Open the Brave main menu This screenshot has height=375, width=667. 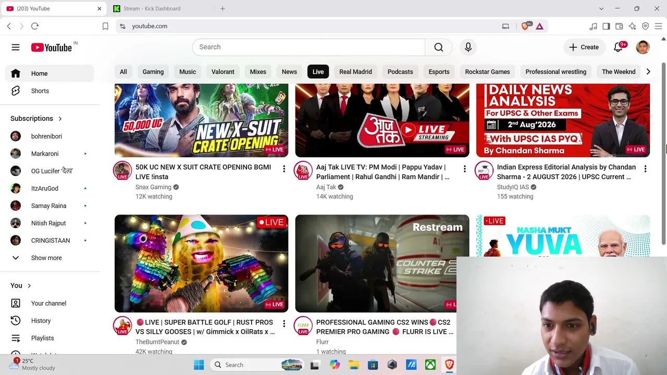[x=658, y=26]
